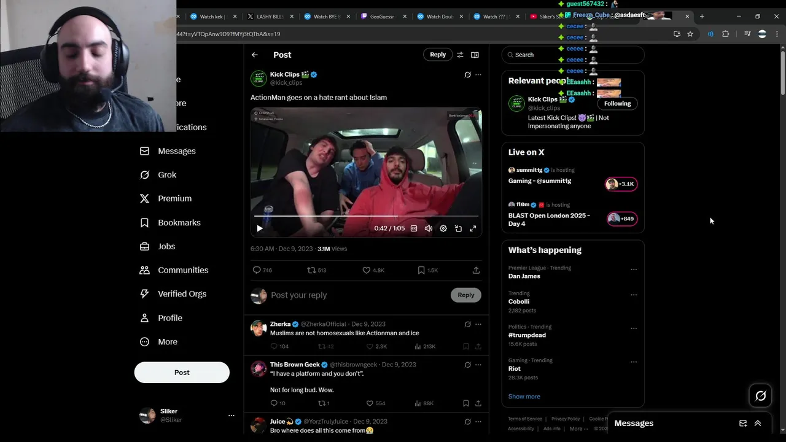Like Zerka's reply with 2.3K likes
Image resolution: width=786 pixels, height=442 pixels.
[376, 346]
